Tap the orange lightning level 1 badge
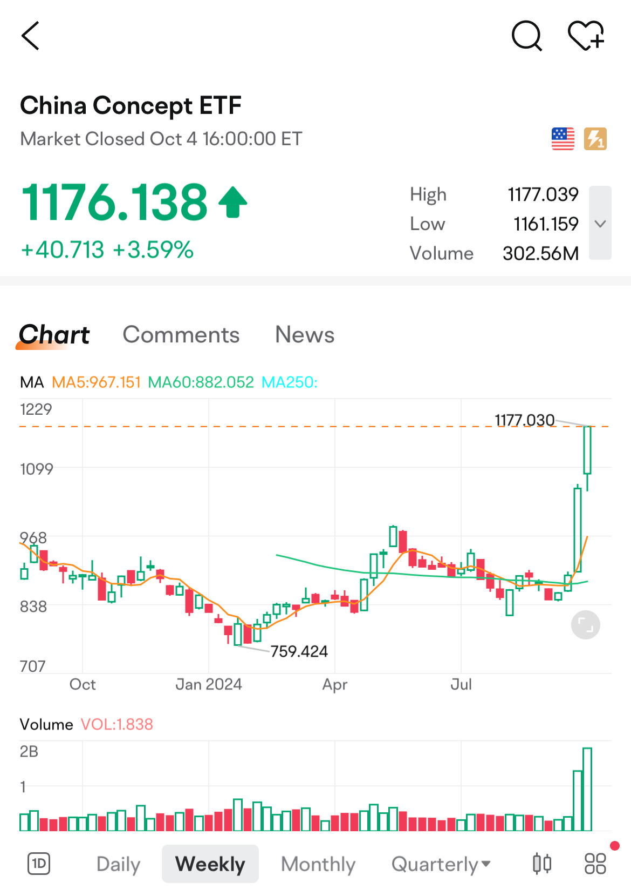The image size is (631, 896). tap(595, 139)
